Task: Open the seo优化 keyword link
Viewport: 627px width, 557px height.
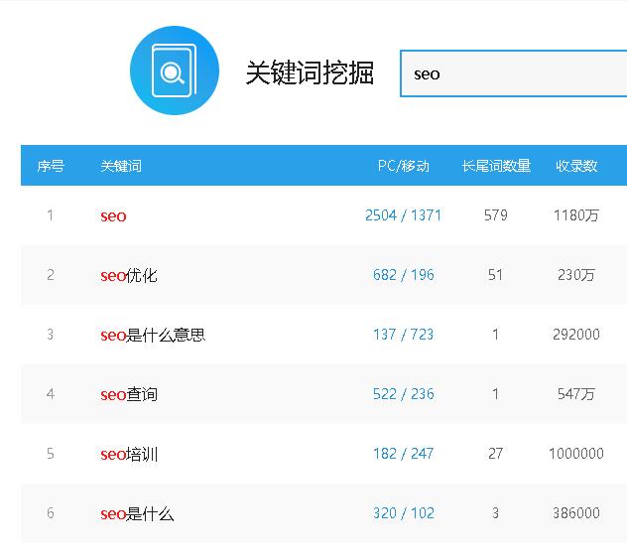Action: click(128, 275)
